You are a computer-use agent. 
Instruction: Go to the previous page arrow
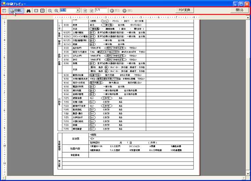pos(85,11)
